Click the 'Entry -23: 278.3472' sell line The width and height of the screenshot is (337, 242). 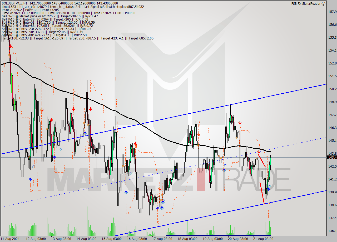pyautogui.click(x=46, y=29)
